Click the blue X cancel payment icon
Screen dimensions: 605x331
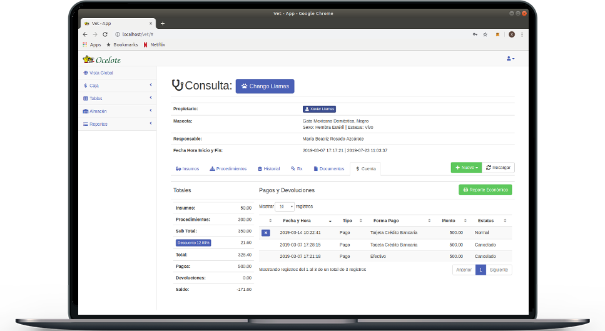click(265, 233)
